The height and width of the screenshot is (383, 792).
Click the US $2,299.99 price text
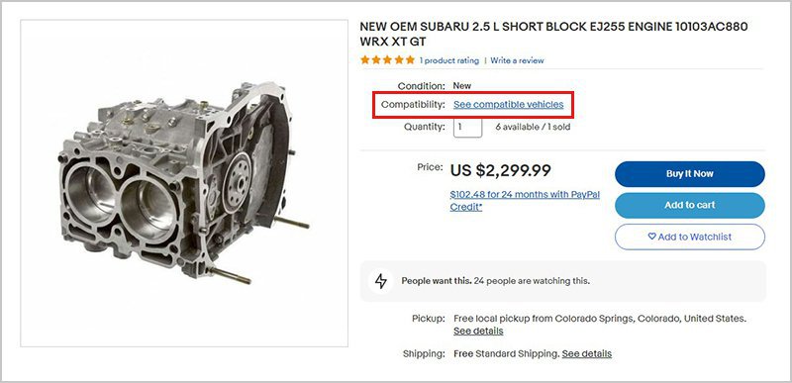pos(501,171)
